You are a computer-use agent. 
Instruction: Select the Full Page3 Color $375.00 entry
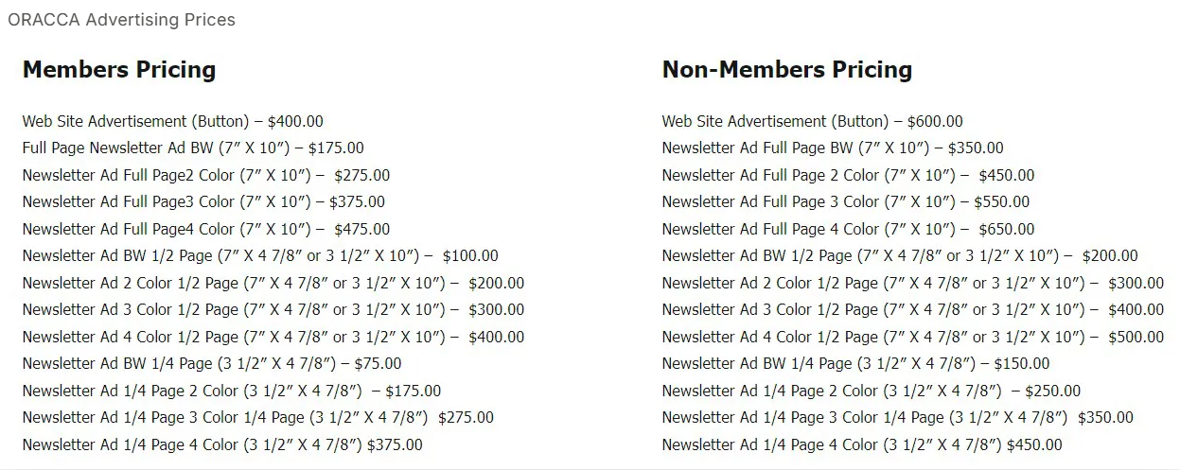(x=203, y=202)
